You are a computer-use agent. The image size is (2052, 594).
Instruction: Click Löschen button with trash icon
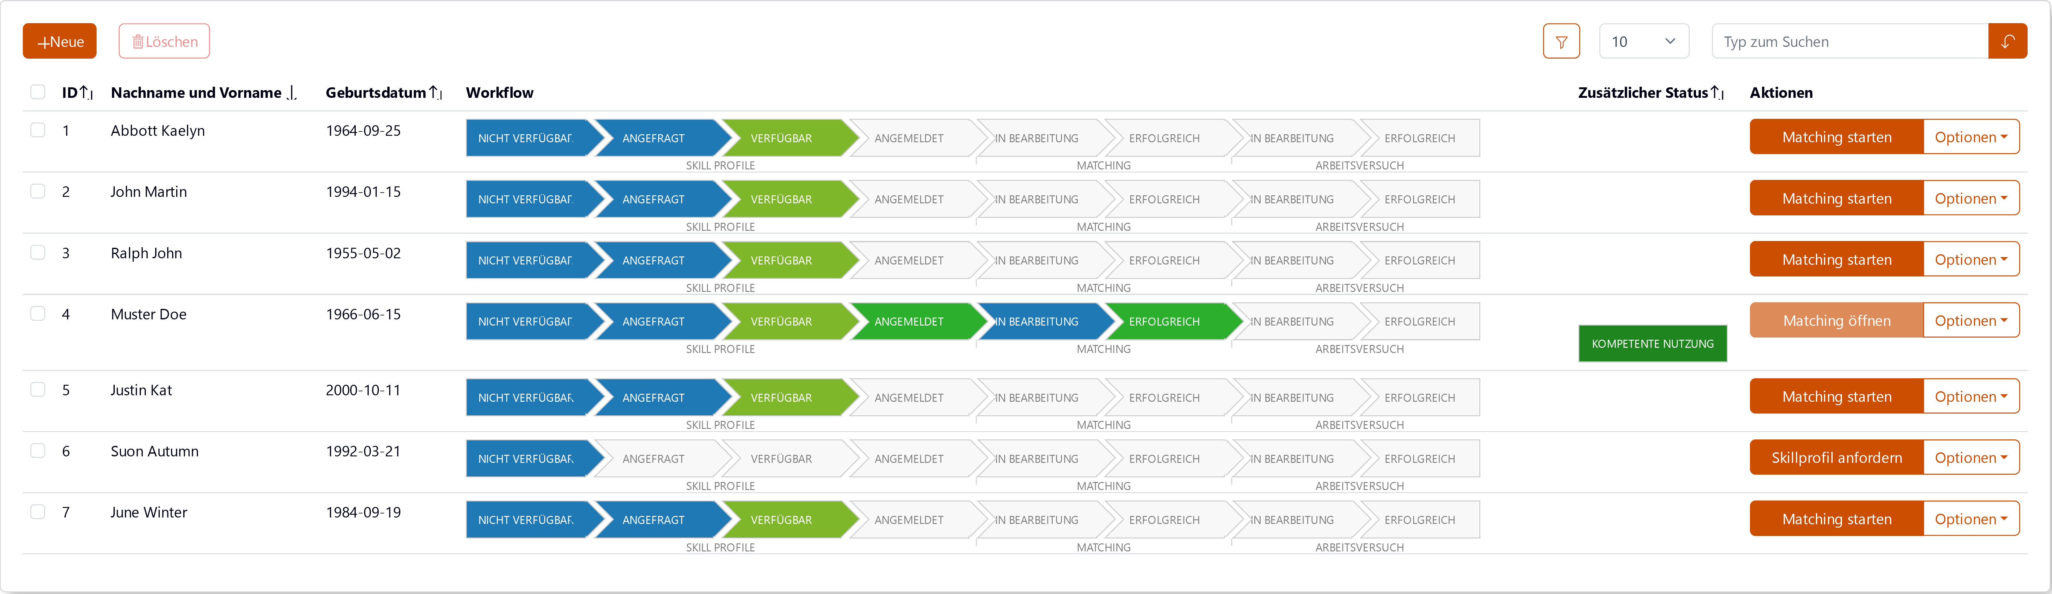(164, 41)
